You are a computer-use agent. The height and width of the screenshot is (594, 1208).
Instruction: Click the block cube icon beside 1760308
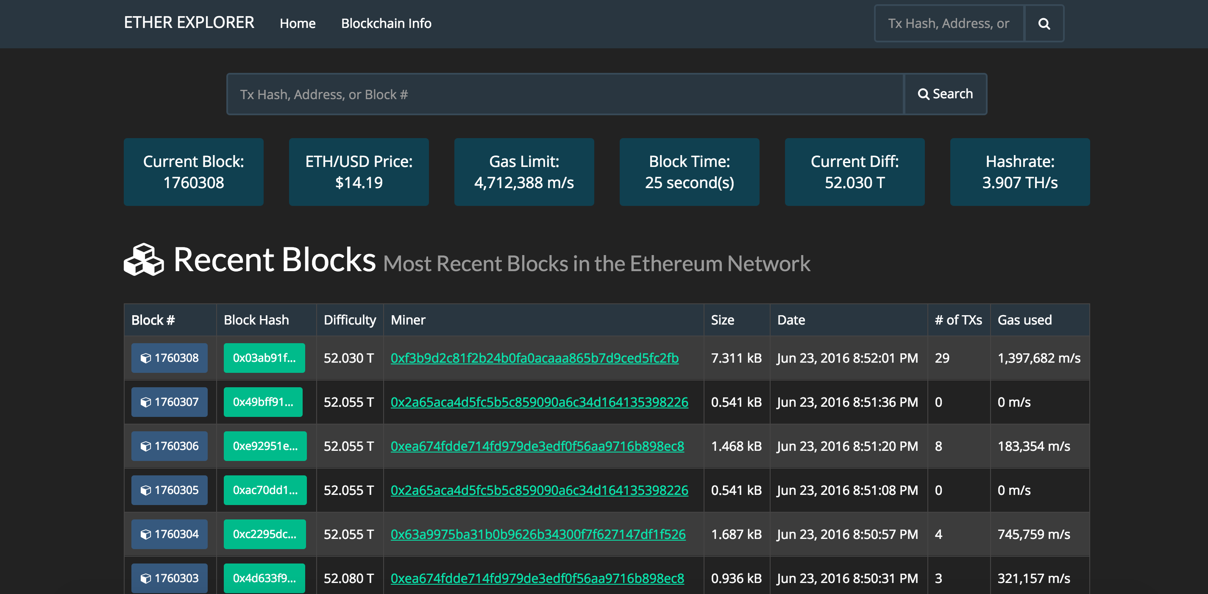[145, 358]
